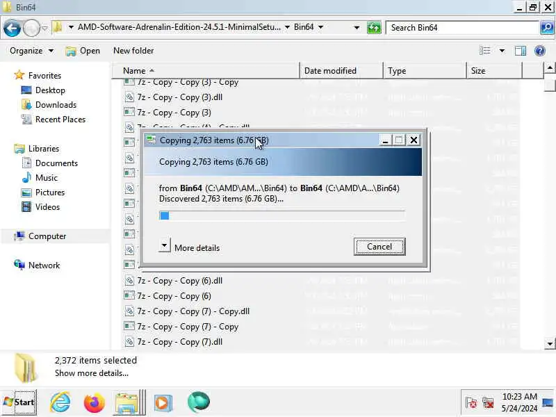Click Open in the toolbar
The width and height of the screenshot is (556, 417).
[x=83, y=51]
